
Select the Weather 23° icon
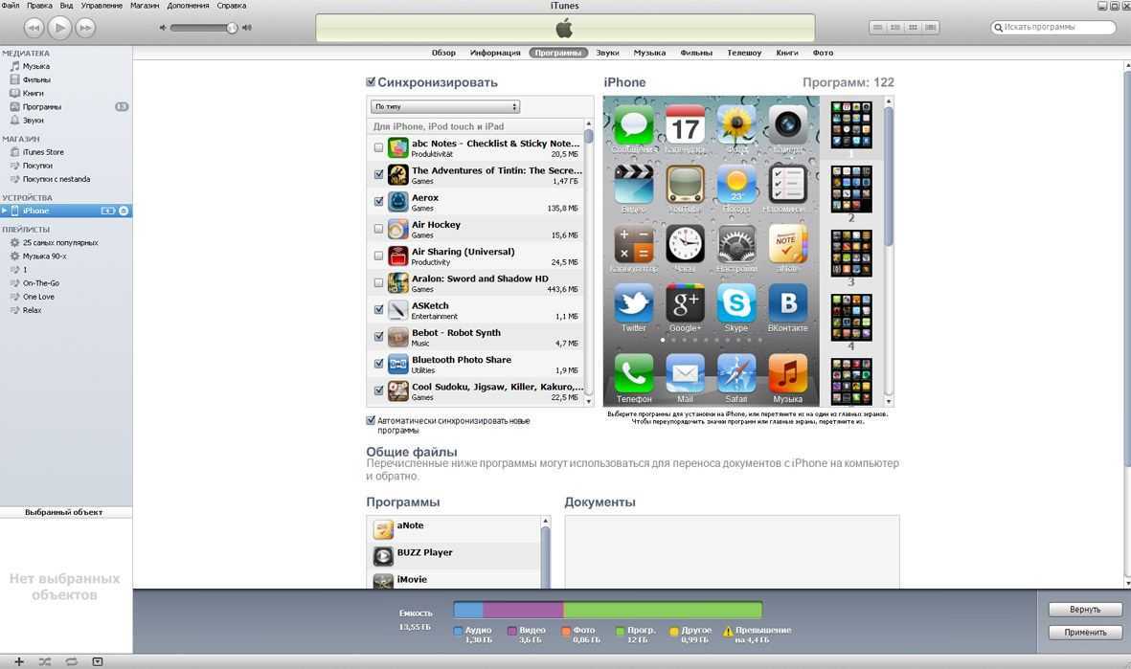point(736,184)
